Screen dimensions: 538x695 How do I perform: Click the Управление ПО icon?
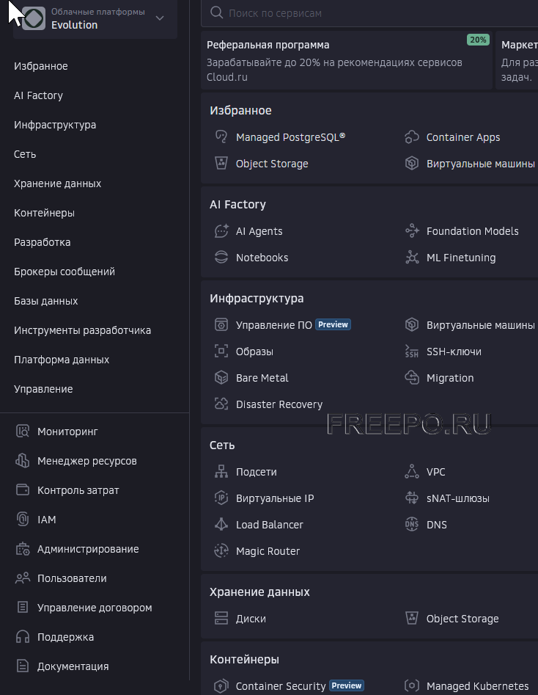pyautogui.click(x=221, y=324)
